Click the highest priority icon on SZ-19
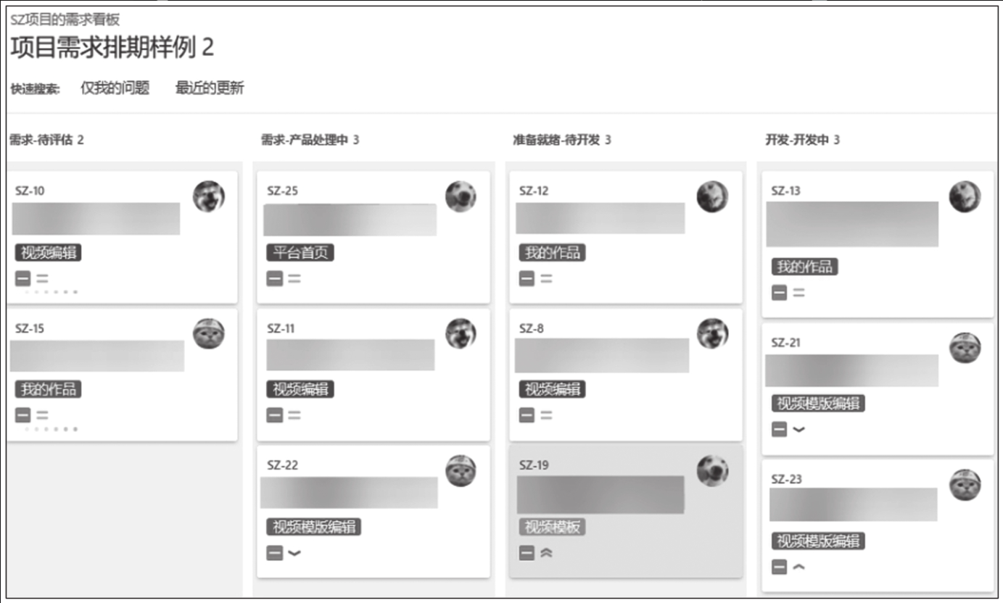The height and width of the screenshot is (603, 1003). click(x=546, y=553)
